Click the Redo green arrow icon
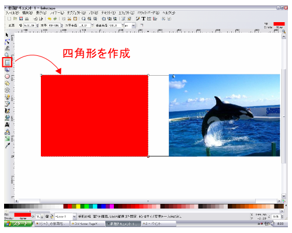The image size is (292, 233). [55, 19]
